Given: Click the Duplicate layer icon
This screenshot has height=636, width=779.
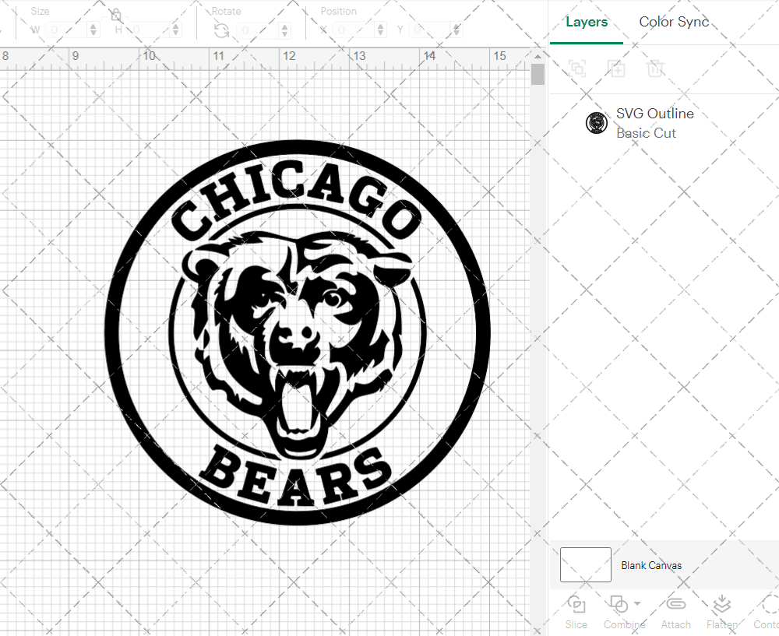Looking at the screenshot, I should (616, 69).
